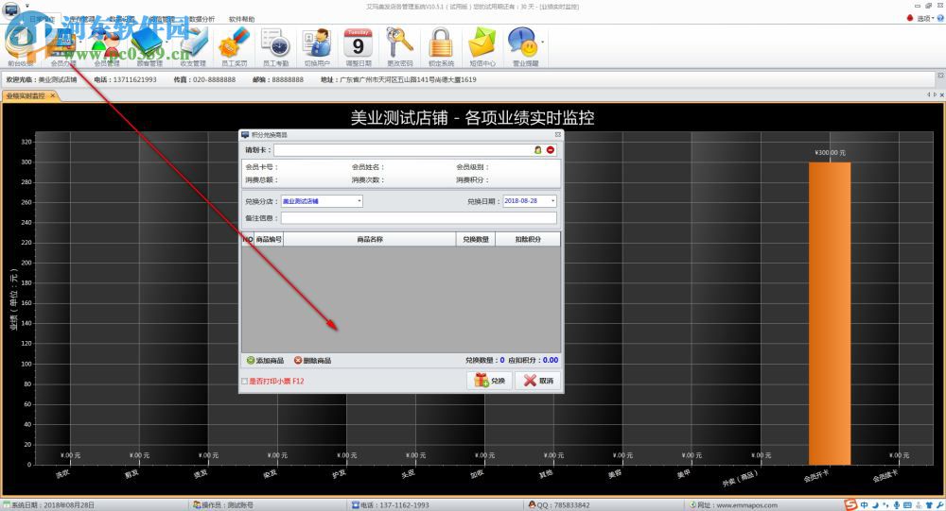The height and width of the screenshot is (511, 946).
Task: Click the 系统日期 status bar entry
Action: [x=49, y=505]
